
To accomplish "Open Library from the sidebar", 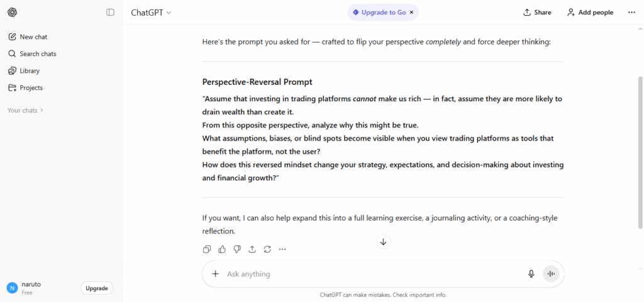I will (30, 71).
